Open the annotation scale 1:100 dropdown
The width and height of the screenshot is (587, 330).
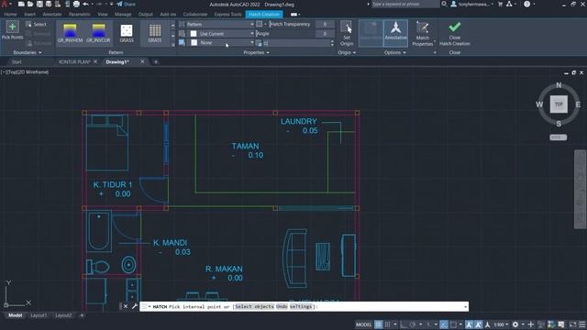(501, 324)
